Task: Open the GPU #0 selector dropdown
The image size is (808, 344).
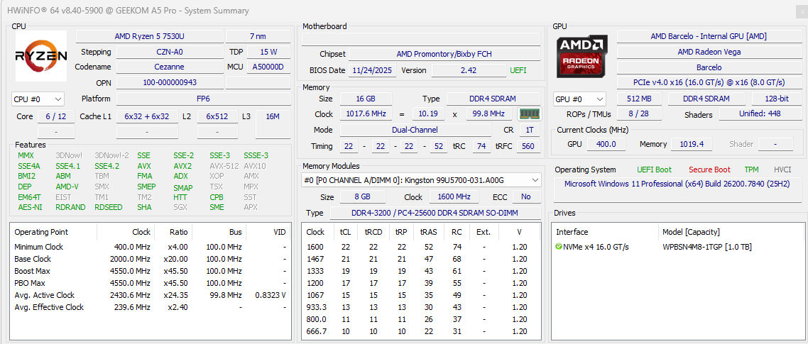Action: pos(579,99)
